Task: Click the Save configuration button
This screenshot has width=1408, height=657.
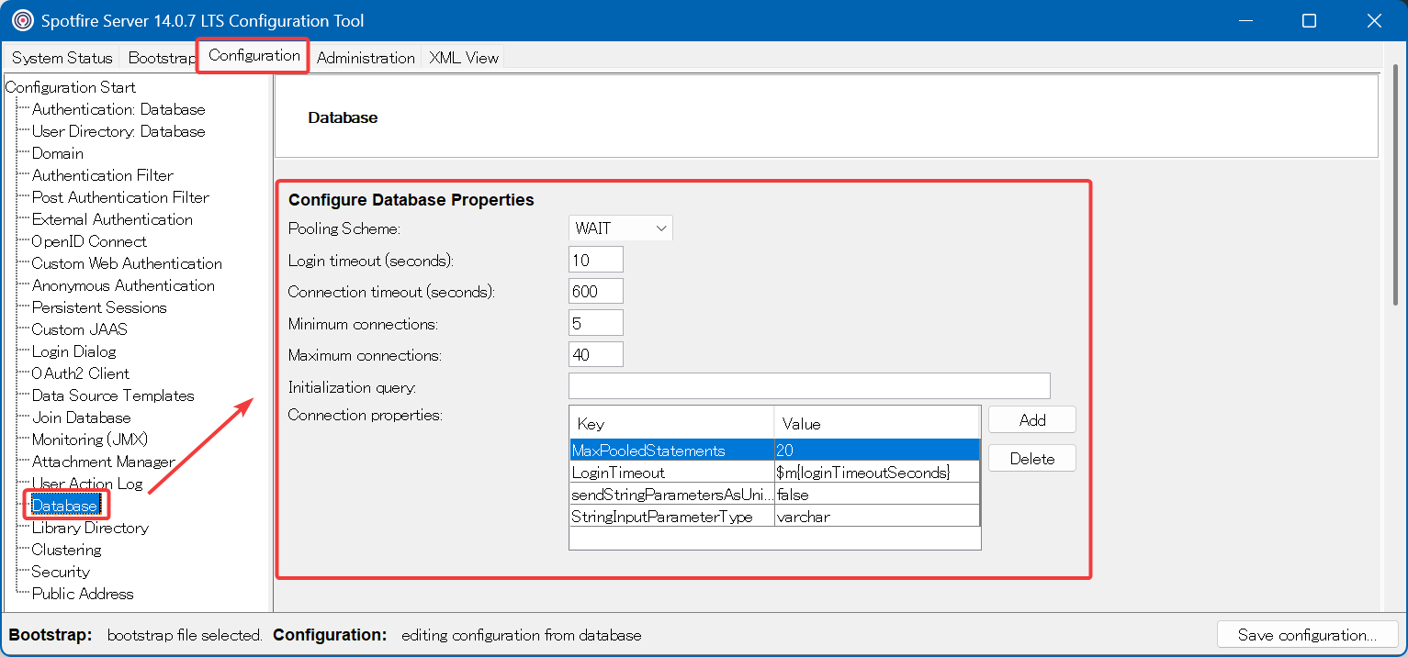Action: (1307, 635)
